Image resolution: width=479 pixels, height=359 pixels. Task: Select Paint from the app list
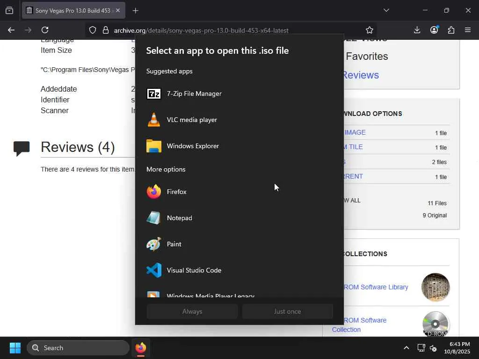239,244
